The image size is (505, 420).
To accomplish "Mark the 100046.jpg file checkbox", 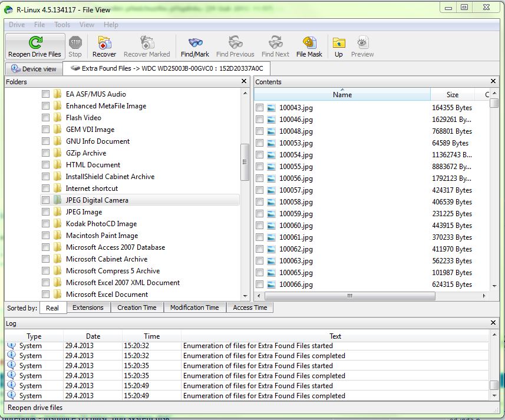I will click(259, 120).
